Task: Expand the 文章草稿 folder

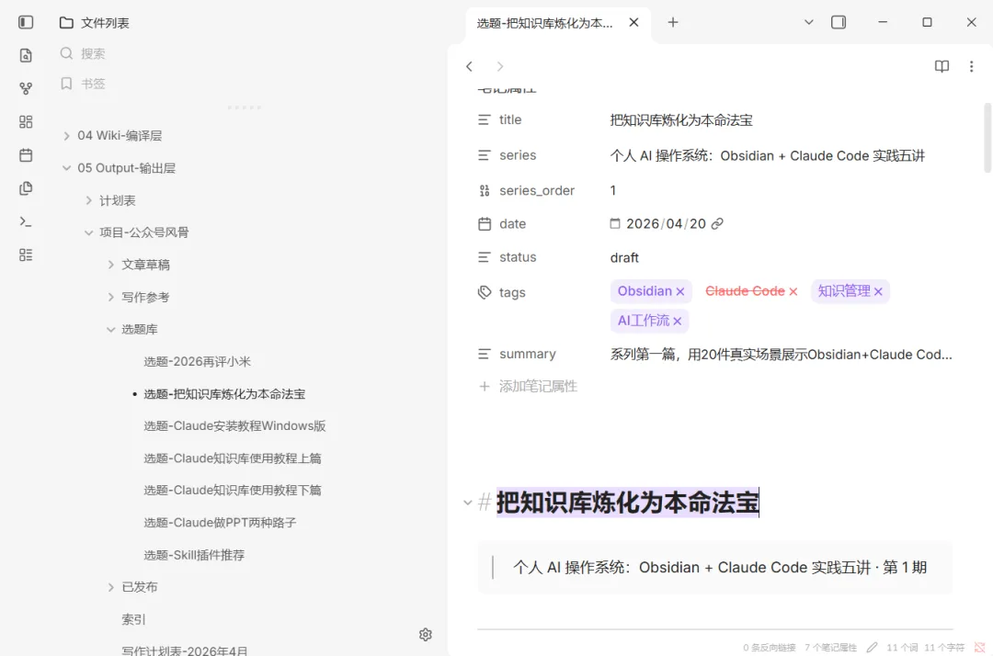Action: [111, 265]
